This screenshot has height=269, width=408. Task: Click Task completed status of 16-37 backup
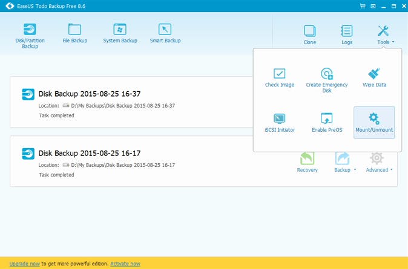(x=56, y=115)
